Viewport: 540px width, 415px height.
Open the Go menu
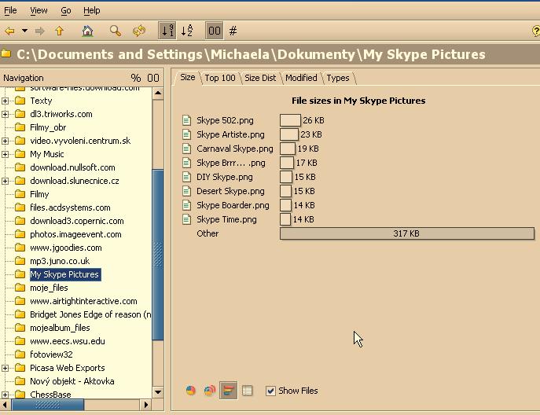point(66,11)
